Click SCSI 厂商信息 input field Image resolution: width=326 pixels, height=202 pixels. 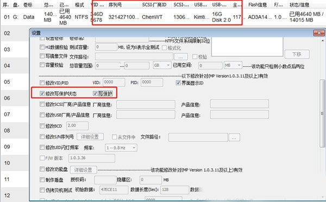146,104
